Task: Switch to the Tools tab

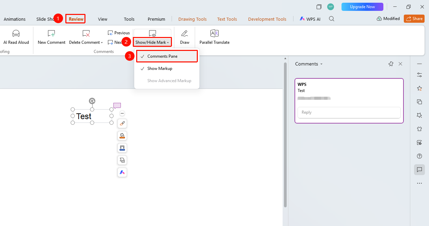Action: 129,19
